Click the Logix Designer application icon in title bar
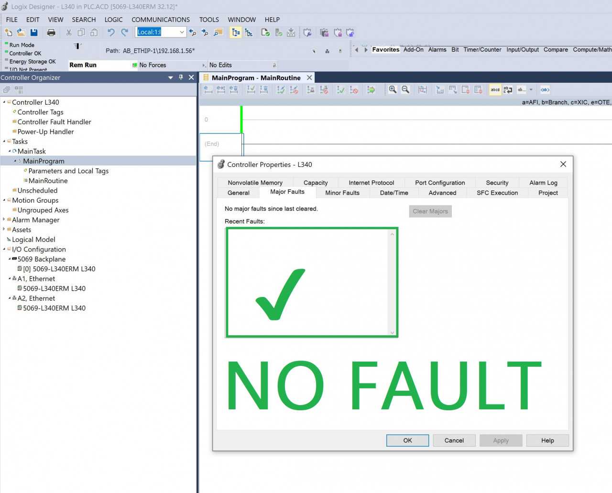This screenshot has width=612, height=493. click(5, 7)
